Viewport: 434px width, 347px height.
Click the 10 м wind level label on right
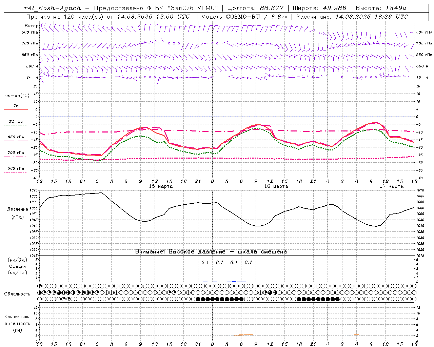pos(422,77)
